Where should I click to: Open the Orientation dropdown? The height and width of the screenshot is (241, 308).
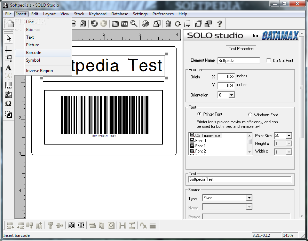231,95
